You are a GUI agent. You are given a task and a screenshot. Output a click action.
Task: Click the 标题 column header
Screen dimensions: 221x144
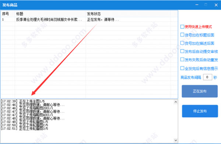pos(50,14)
